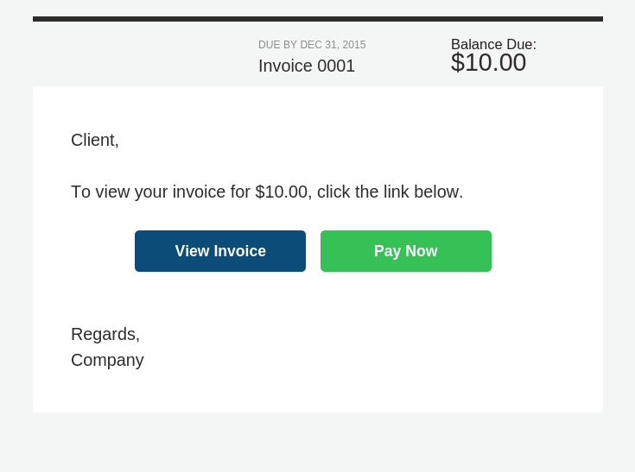The width and height of the screenshot is (635, 472).
Task: Click the large $10.00 balance amount
Action: (488, 63)
